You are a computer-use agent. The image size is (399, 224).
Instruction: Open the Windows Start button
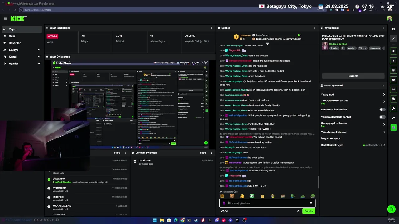click(x=155, y=220)
